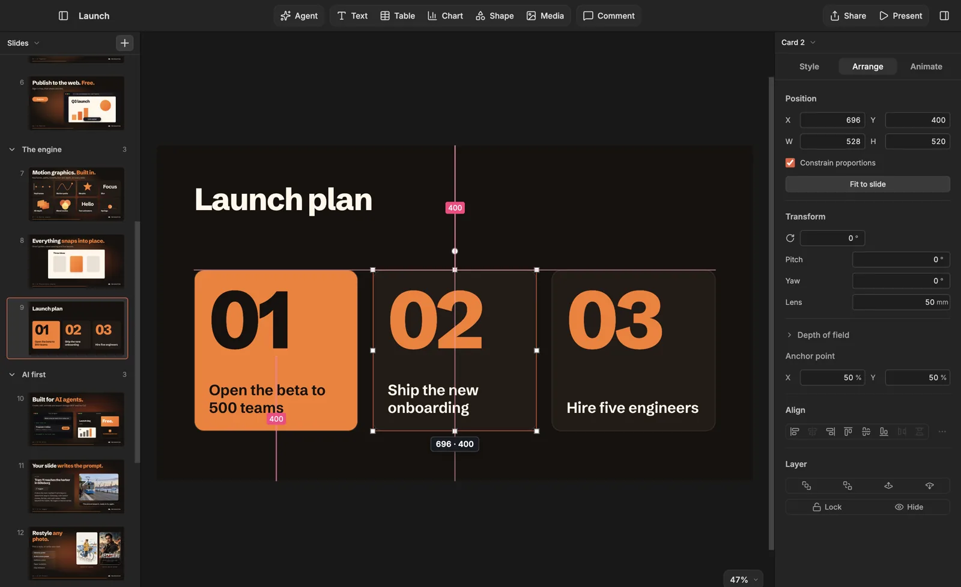Click the Lens value field

pos(901,303)
